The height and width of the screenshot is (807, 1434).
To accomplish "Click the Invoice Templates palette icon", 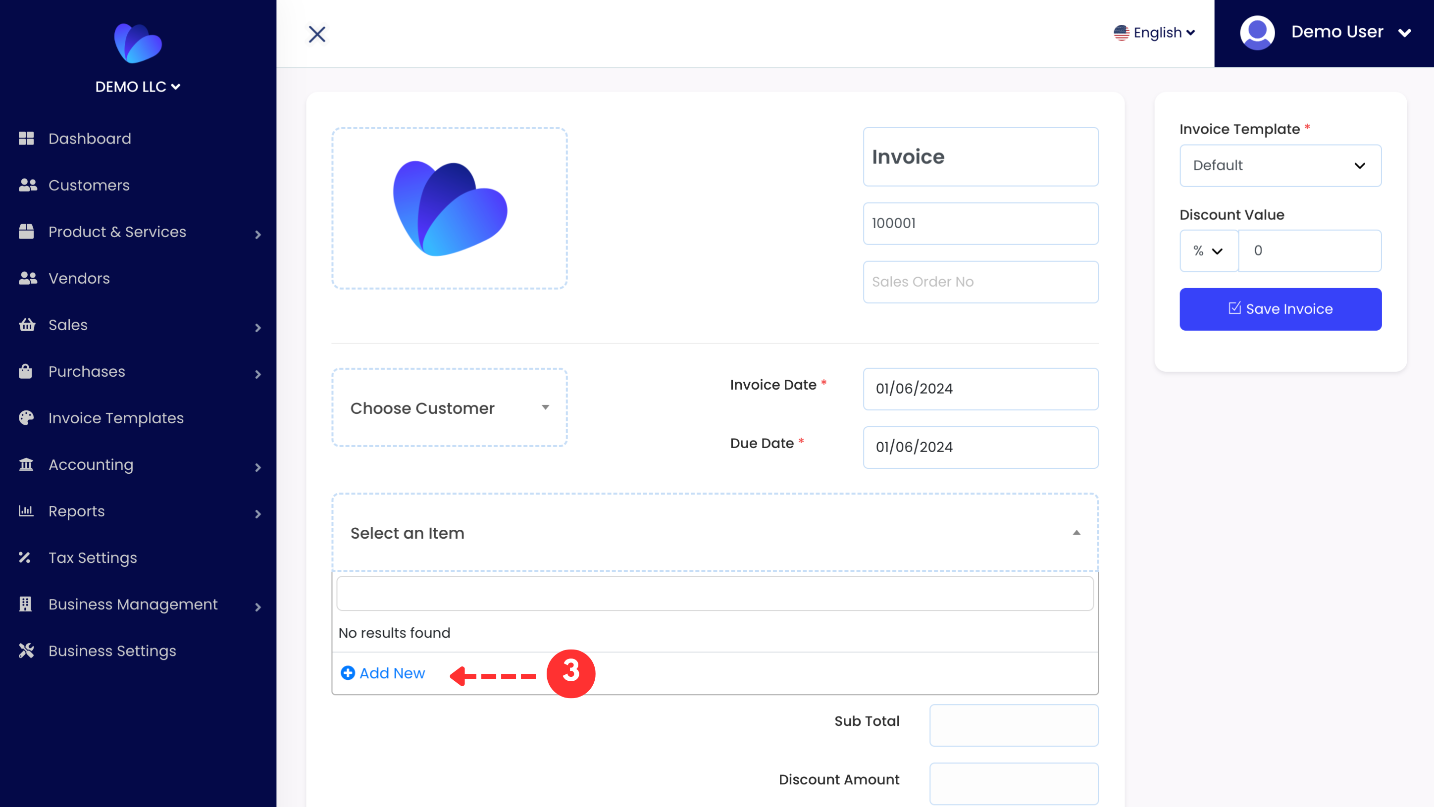I will coord(26,418).
